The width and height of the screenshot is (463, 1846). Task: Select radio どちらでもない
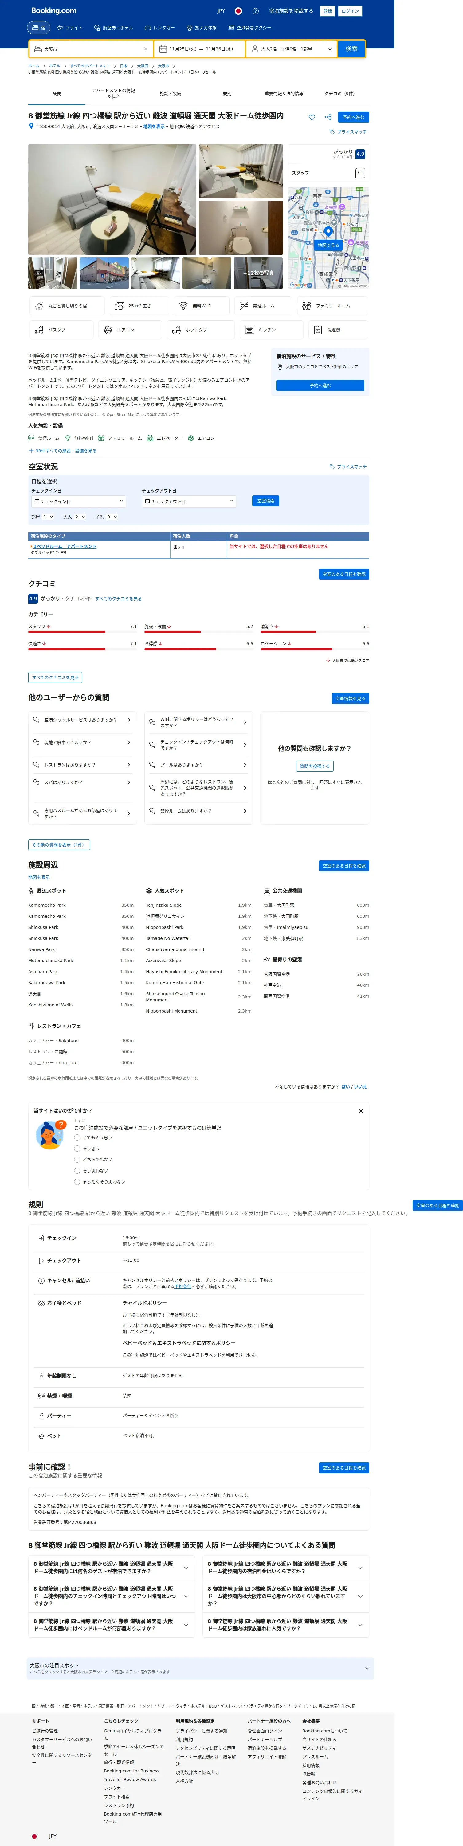(x=77, y=1160)
